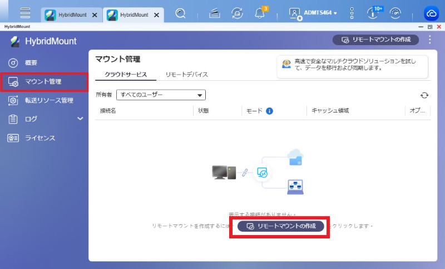This screenshot has height=269, width=445.
Task: Open the background tasks icon
Action: 238,14
